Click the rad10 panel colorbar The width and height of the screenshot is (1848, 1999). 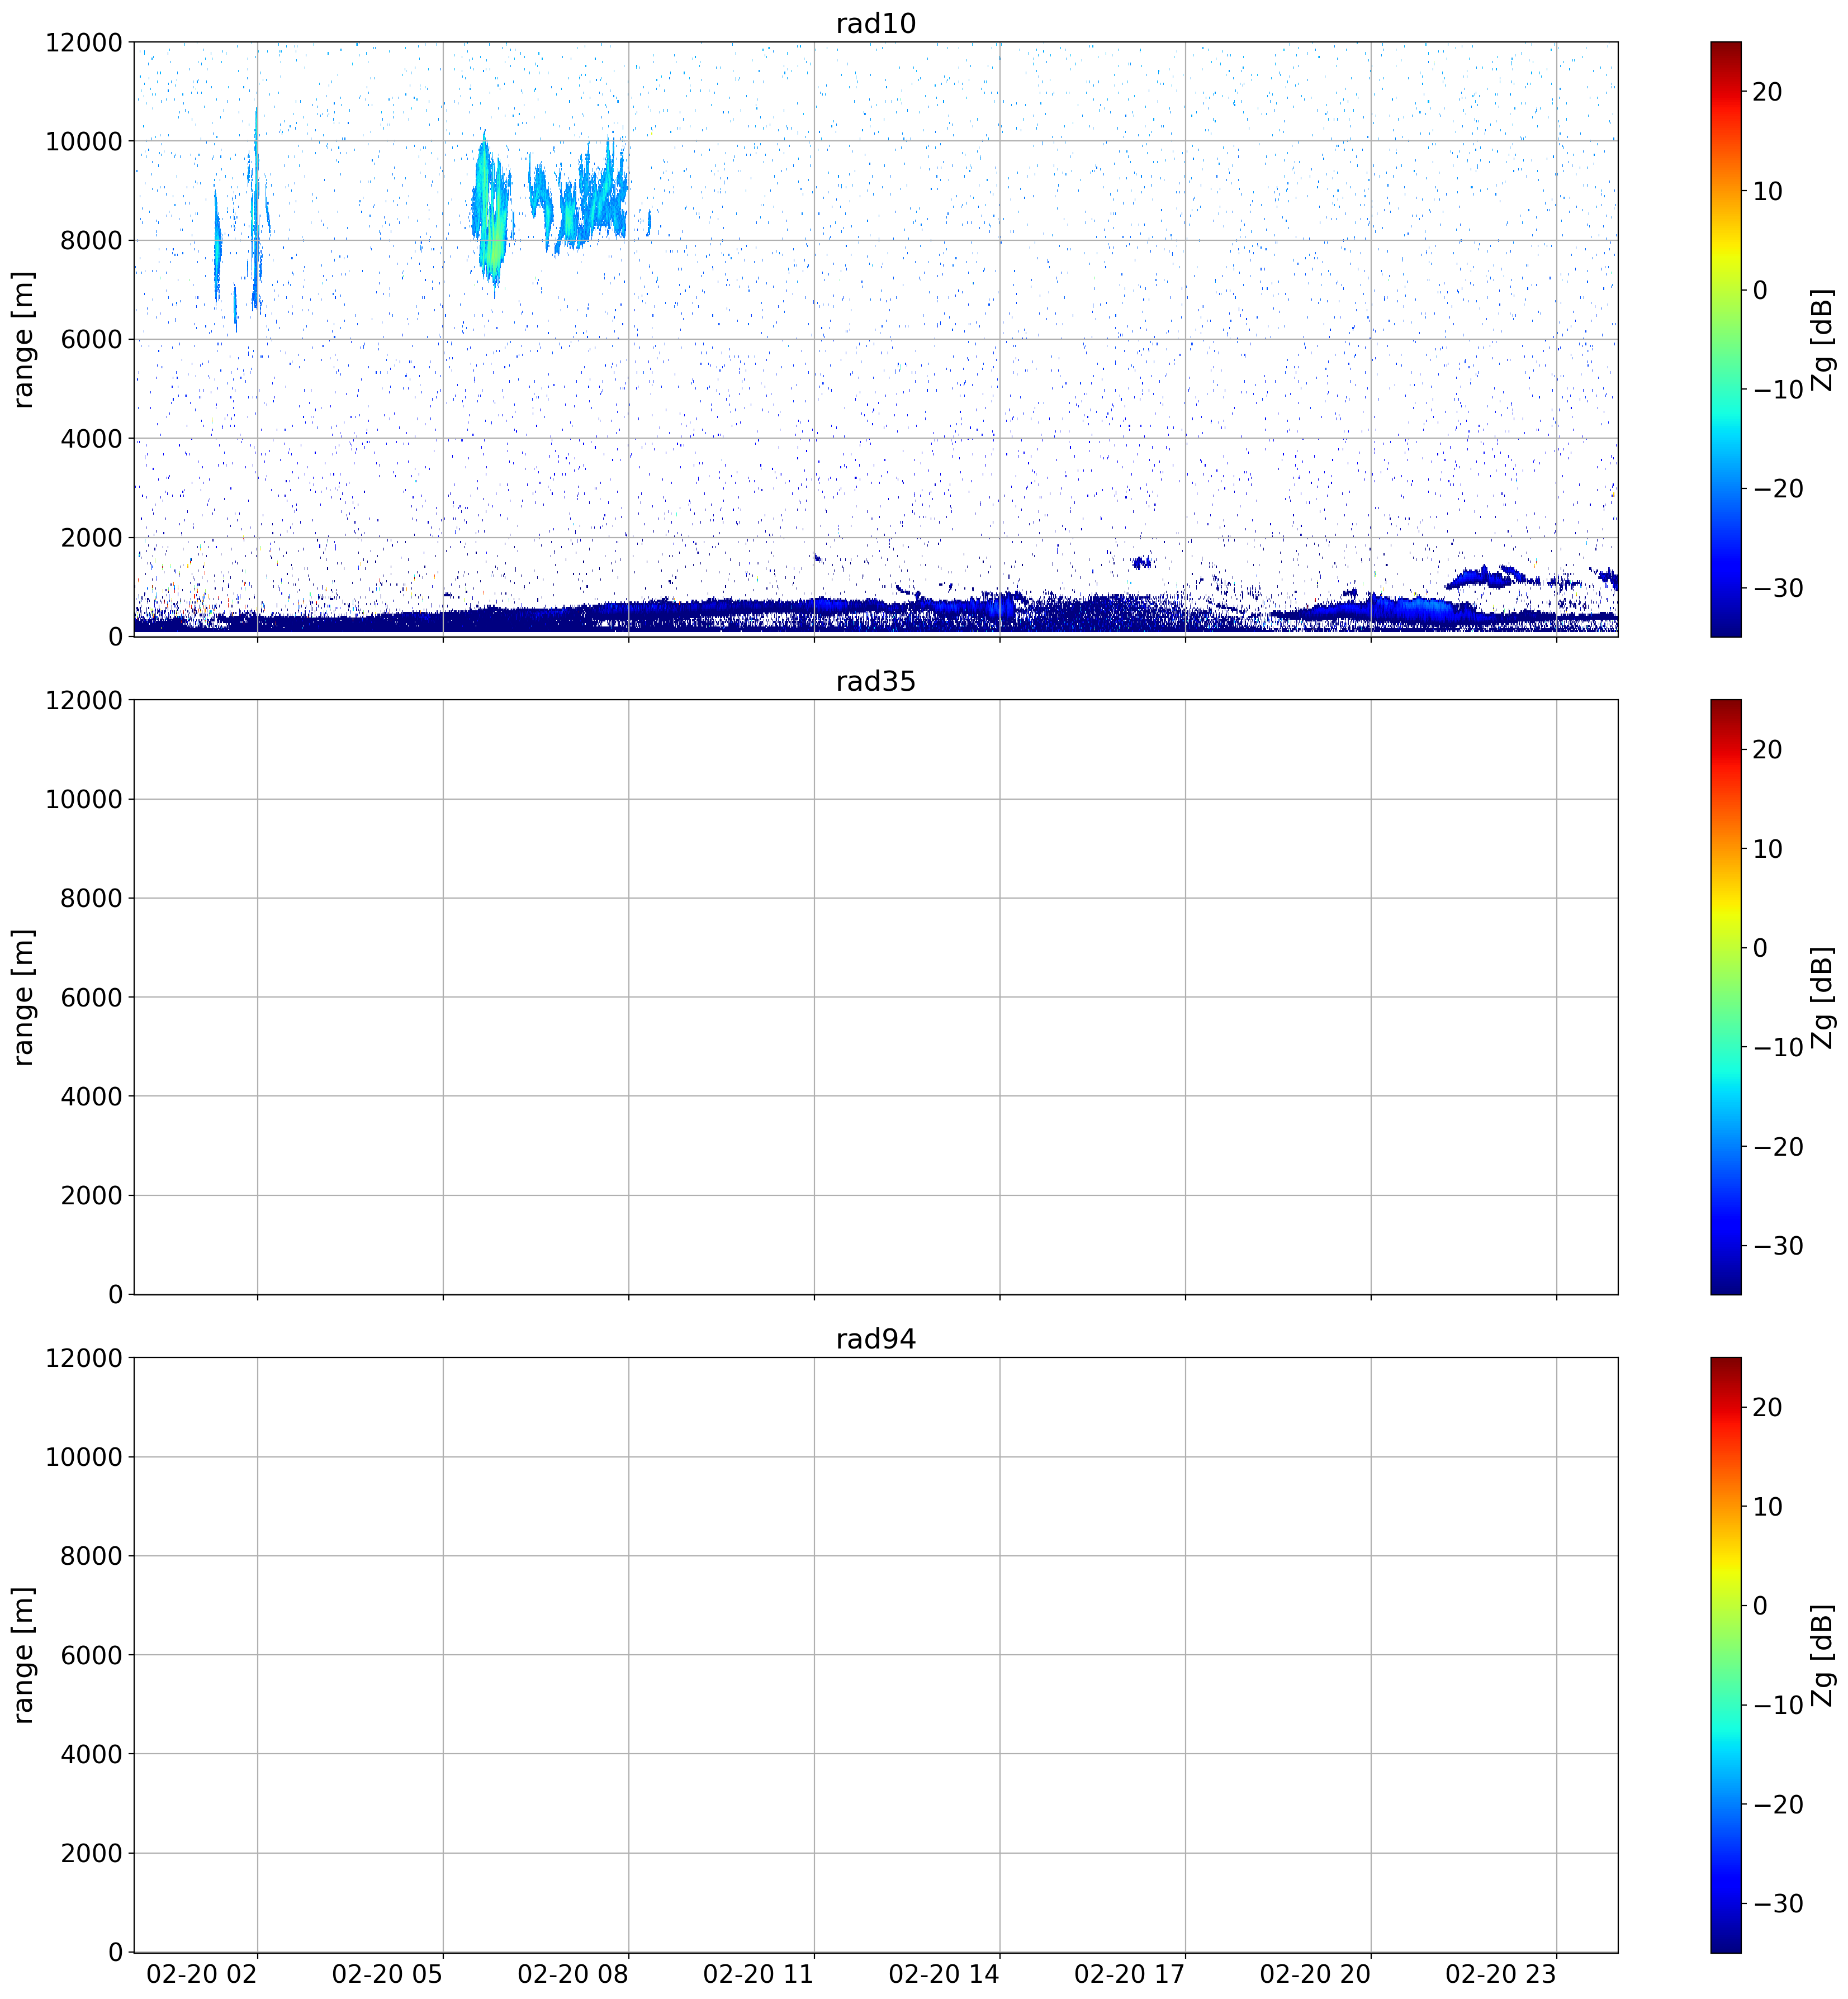(1725, 339)
